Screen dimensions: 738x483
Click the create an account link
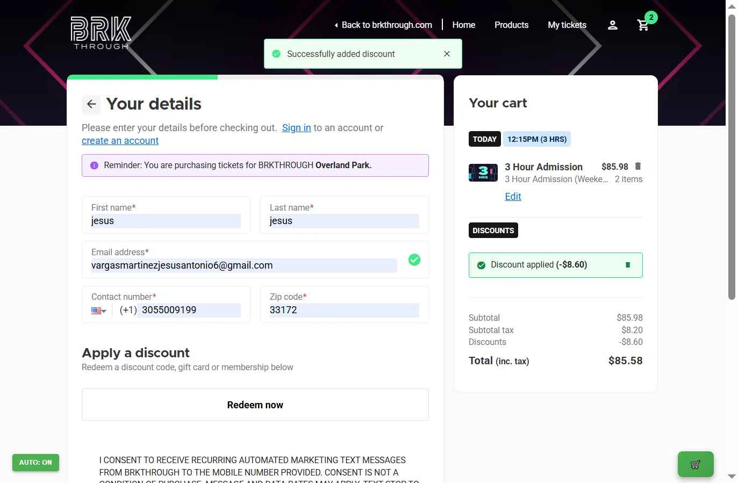coord(120,141)
